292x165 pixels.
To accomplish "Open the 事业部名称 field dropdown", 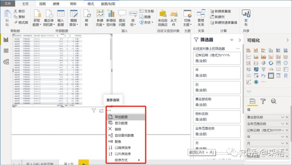I will 283,117.
